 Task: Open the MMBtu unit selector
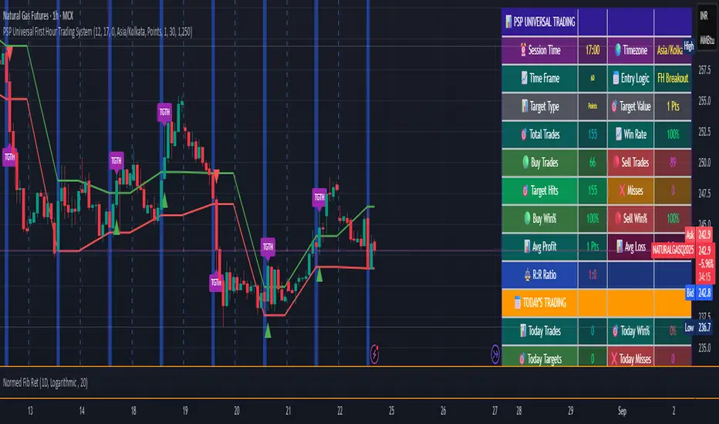click(707, 40)
